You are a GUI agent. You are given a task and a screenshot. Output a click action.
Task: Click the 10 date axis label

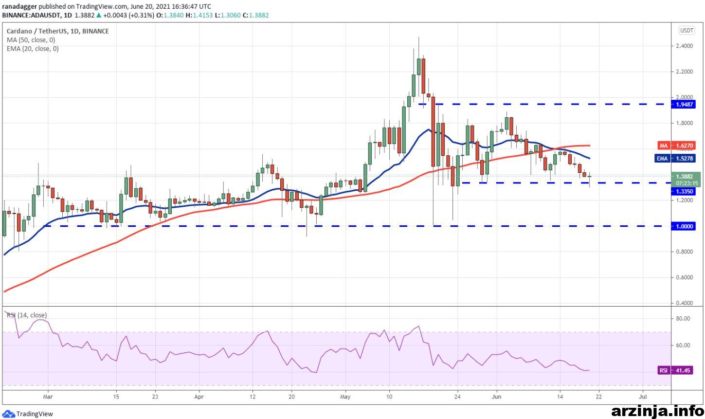coord(389,397)
